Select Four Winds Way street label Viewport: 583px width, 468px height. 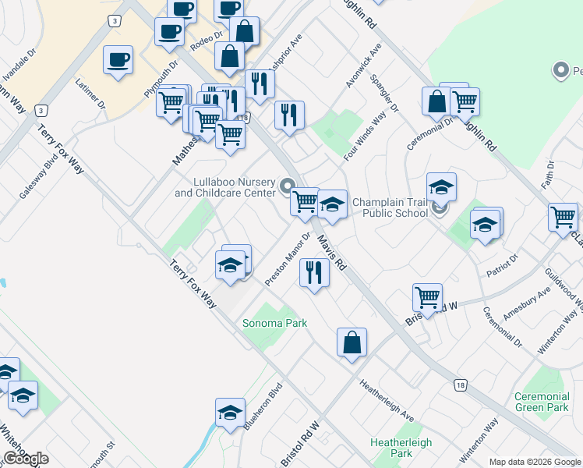coord(365,136)
